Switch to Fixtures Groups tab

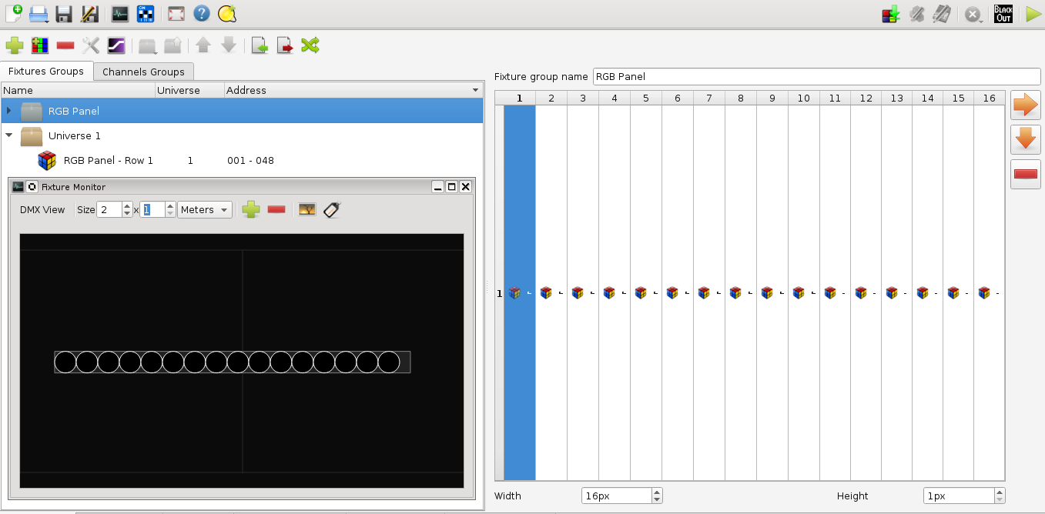(46, 71)
